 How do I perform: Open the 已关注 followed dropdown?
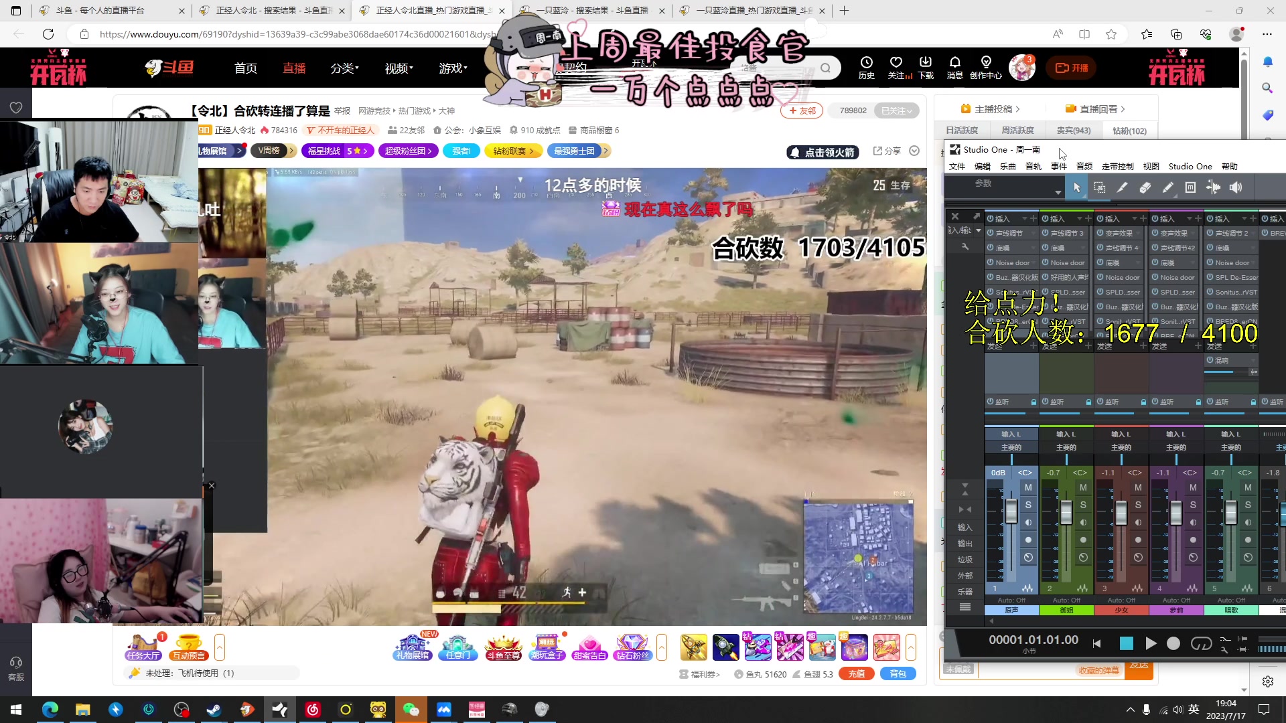tap(896, 111)
